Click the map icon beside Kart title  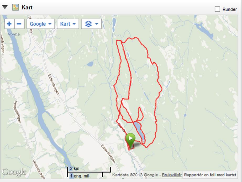(x=15, y=7)
